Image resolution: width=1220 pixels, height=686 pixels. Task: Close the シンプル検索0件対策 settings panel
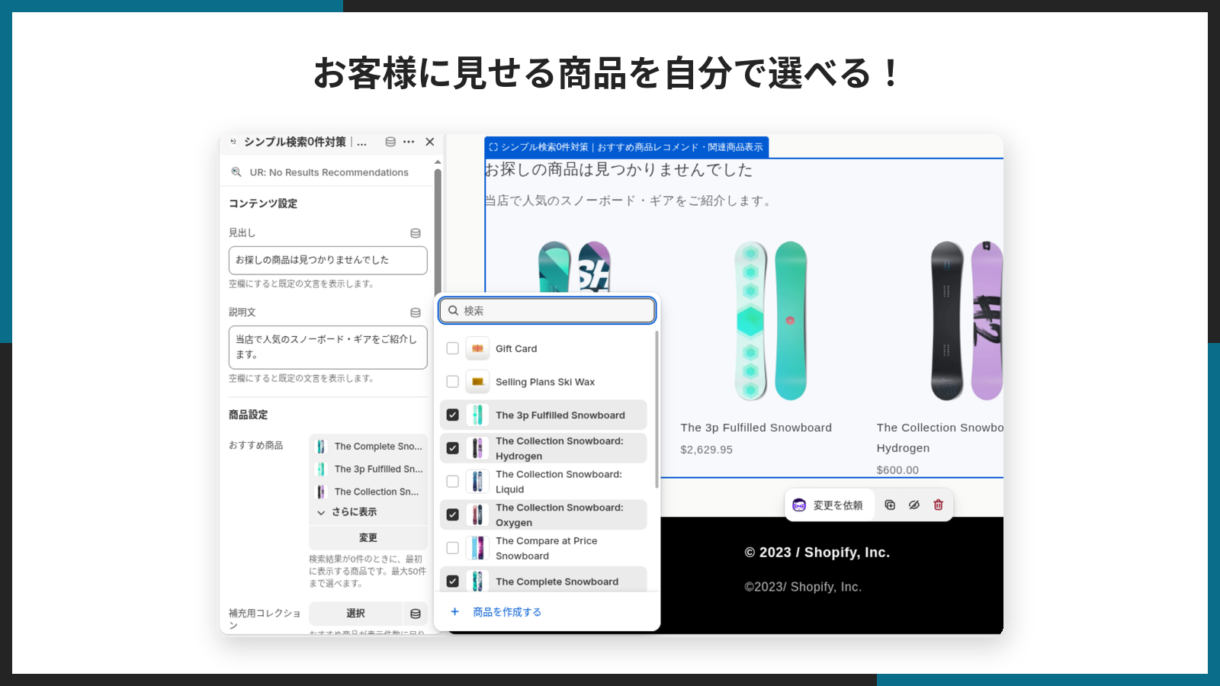pyautogui.click(x=430, y=142)
